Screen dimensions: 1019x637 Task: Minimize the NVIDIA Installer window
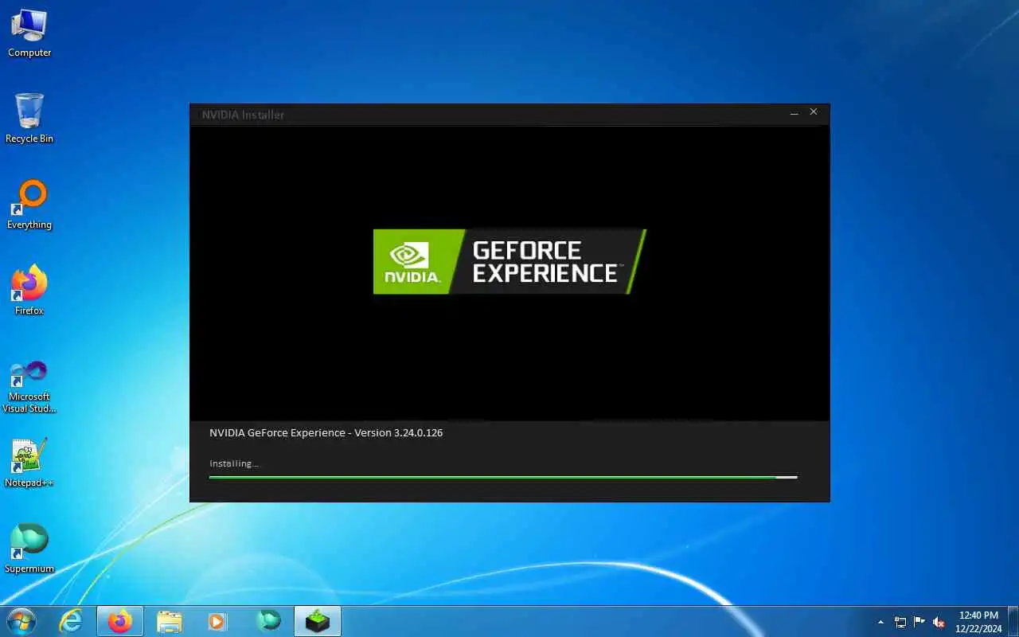[794, 114]
